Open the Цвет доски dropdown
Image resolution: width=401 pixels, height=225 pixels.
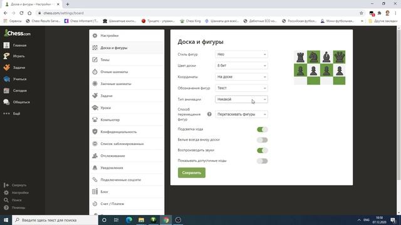[241, 66]
